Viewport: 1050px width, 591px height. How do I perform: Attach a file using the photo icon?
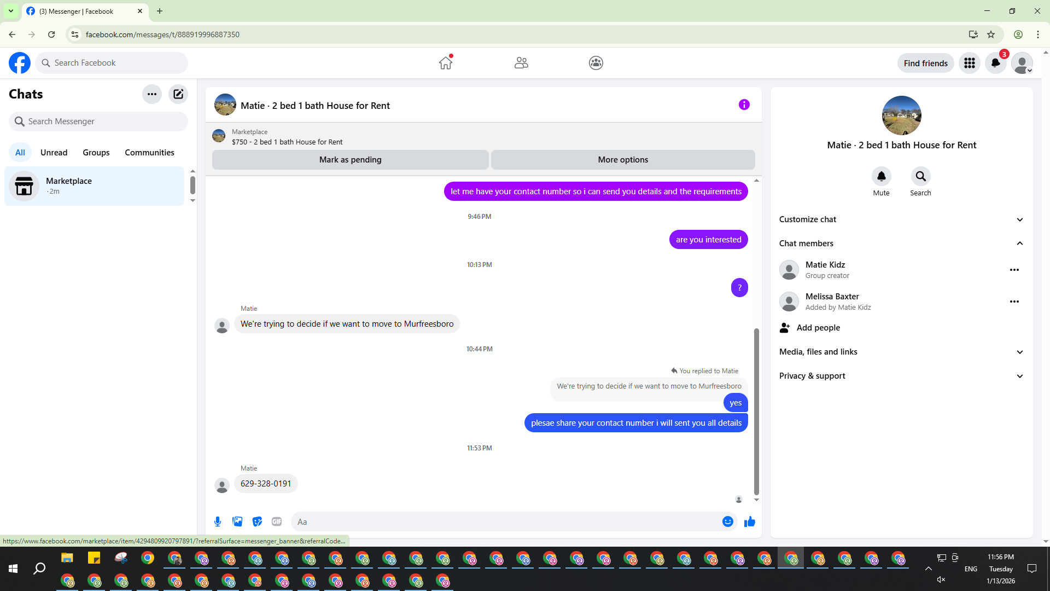click(x=237, y=522)
